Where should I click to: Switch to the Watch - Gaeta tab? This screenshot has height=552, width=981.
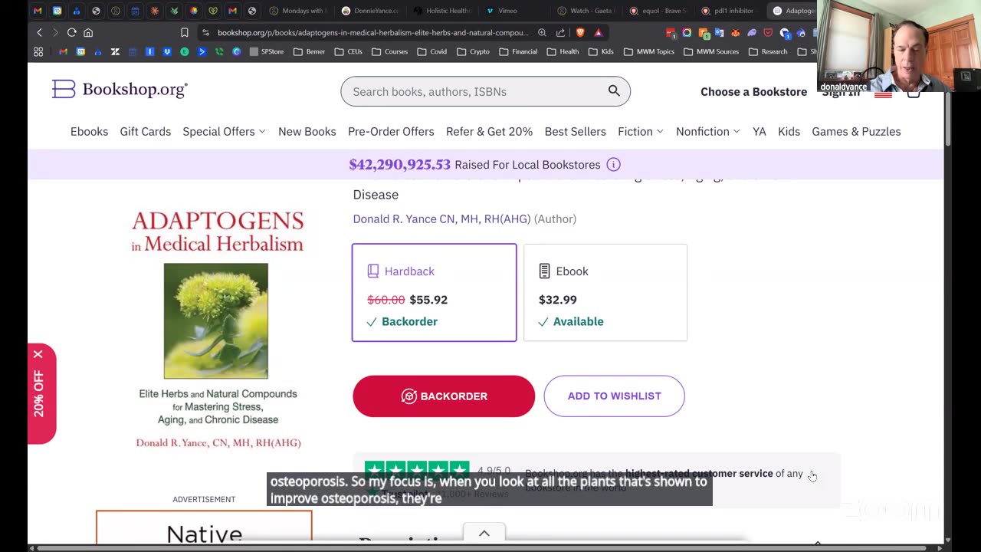(x=586, y=11)
